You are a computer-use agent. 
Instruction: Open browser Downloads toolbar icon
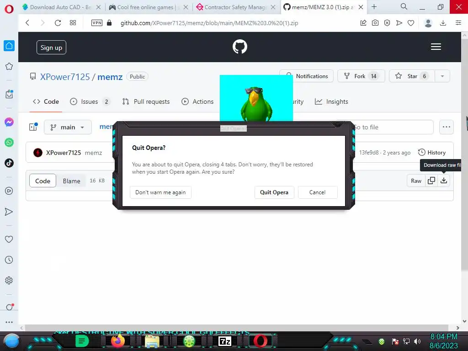pos(443,23)
